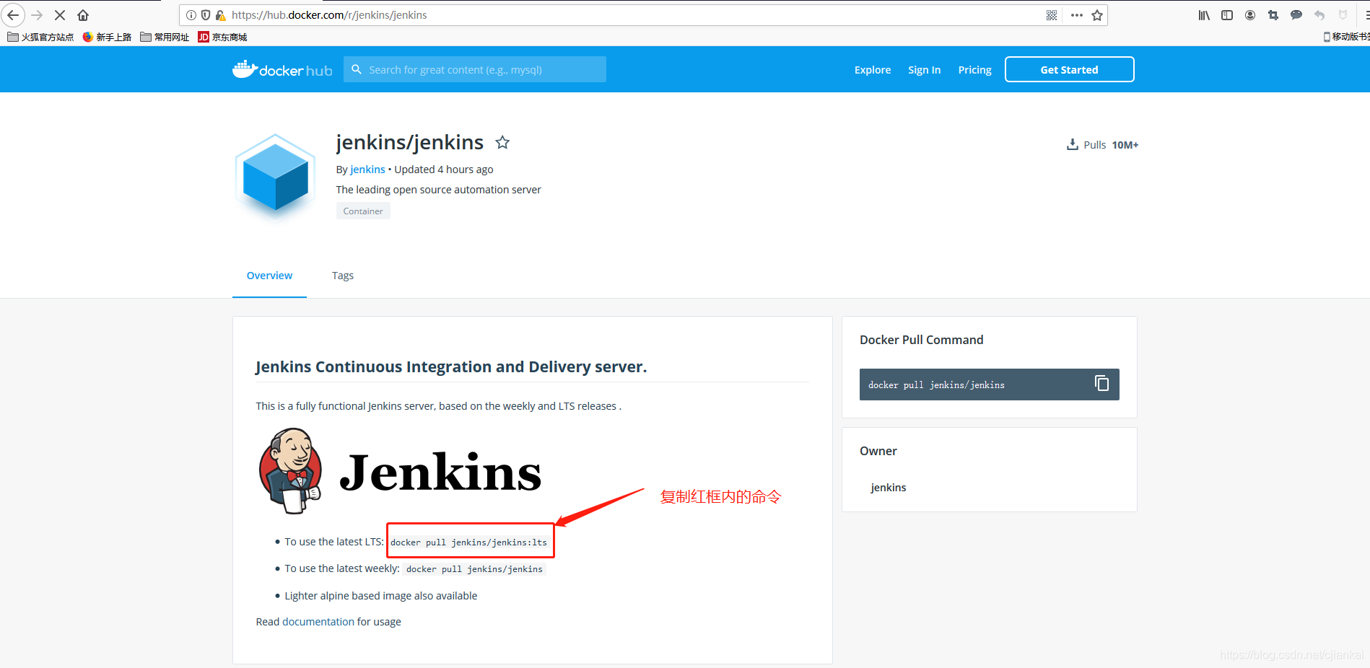Open the QR code icon in address bar
1370x668 pixels.
[x=1052, y=15]
